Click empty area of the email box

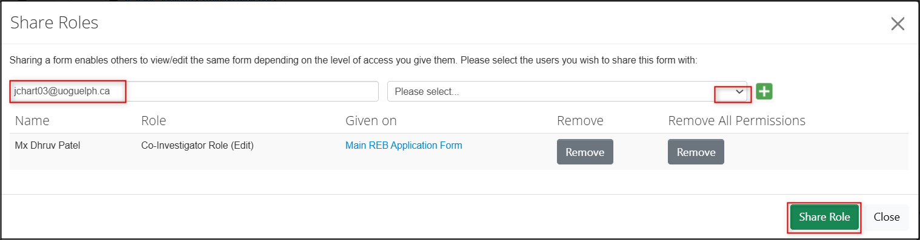(252, 91)
